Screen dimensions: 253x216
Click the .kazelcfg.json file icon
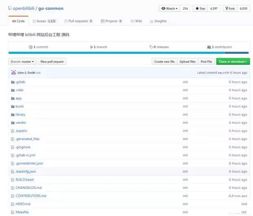click(x=13, y=172)
